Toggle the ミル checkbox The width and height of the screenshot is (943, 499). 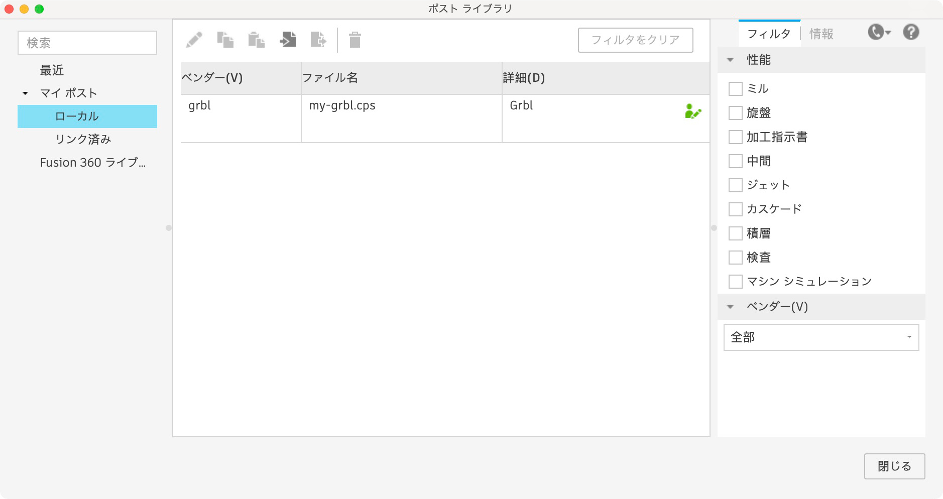[736, 89]
